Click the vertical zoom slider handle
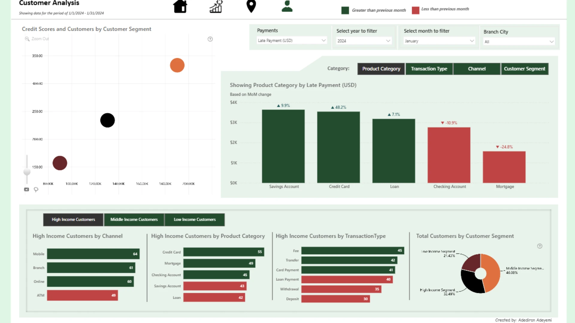Screen dimensions: 575x323 pos(27,172)
